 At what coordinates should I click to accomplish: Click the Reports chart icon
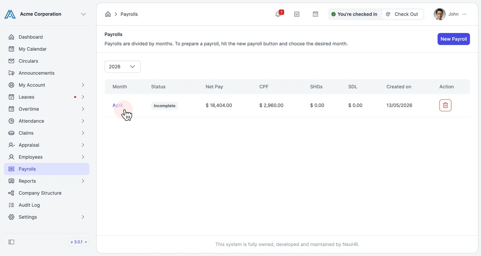coord(11,181)
